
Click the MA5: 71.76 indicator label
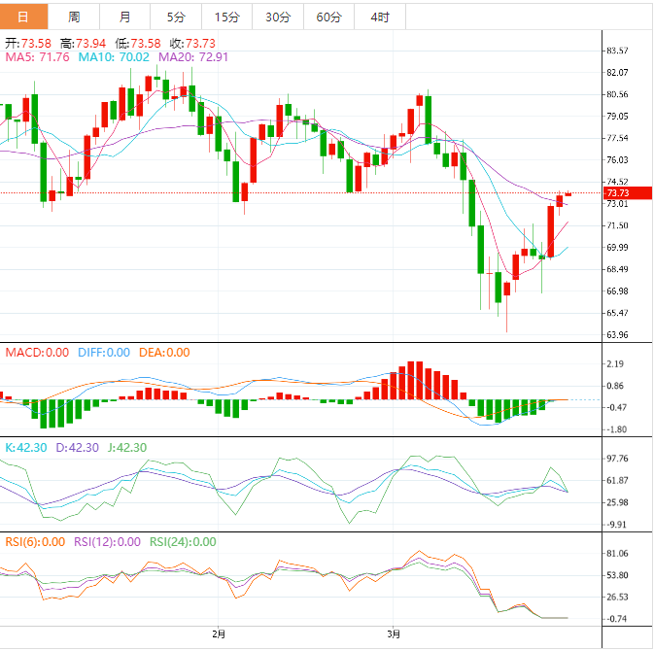coord(38,57)
